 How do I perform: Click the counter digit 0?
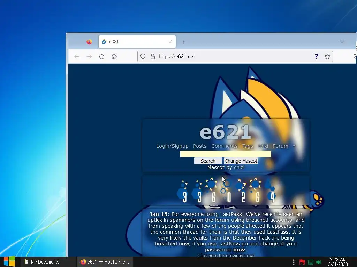[229, 197]
